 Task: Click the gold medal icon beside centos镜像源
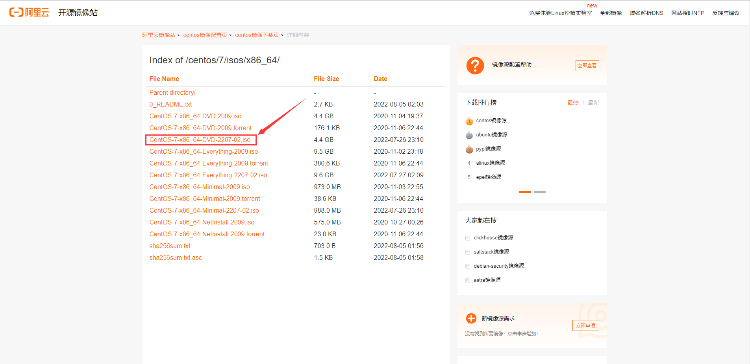click(x=469, y=121)
